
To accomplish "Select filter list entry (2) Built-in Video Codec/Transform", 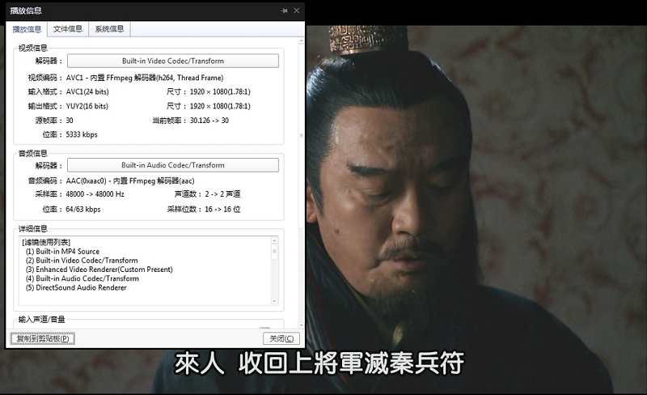I will 81,261.
